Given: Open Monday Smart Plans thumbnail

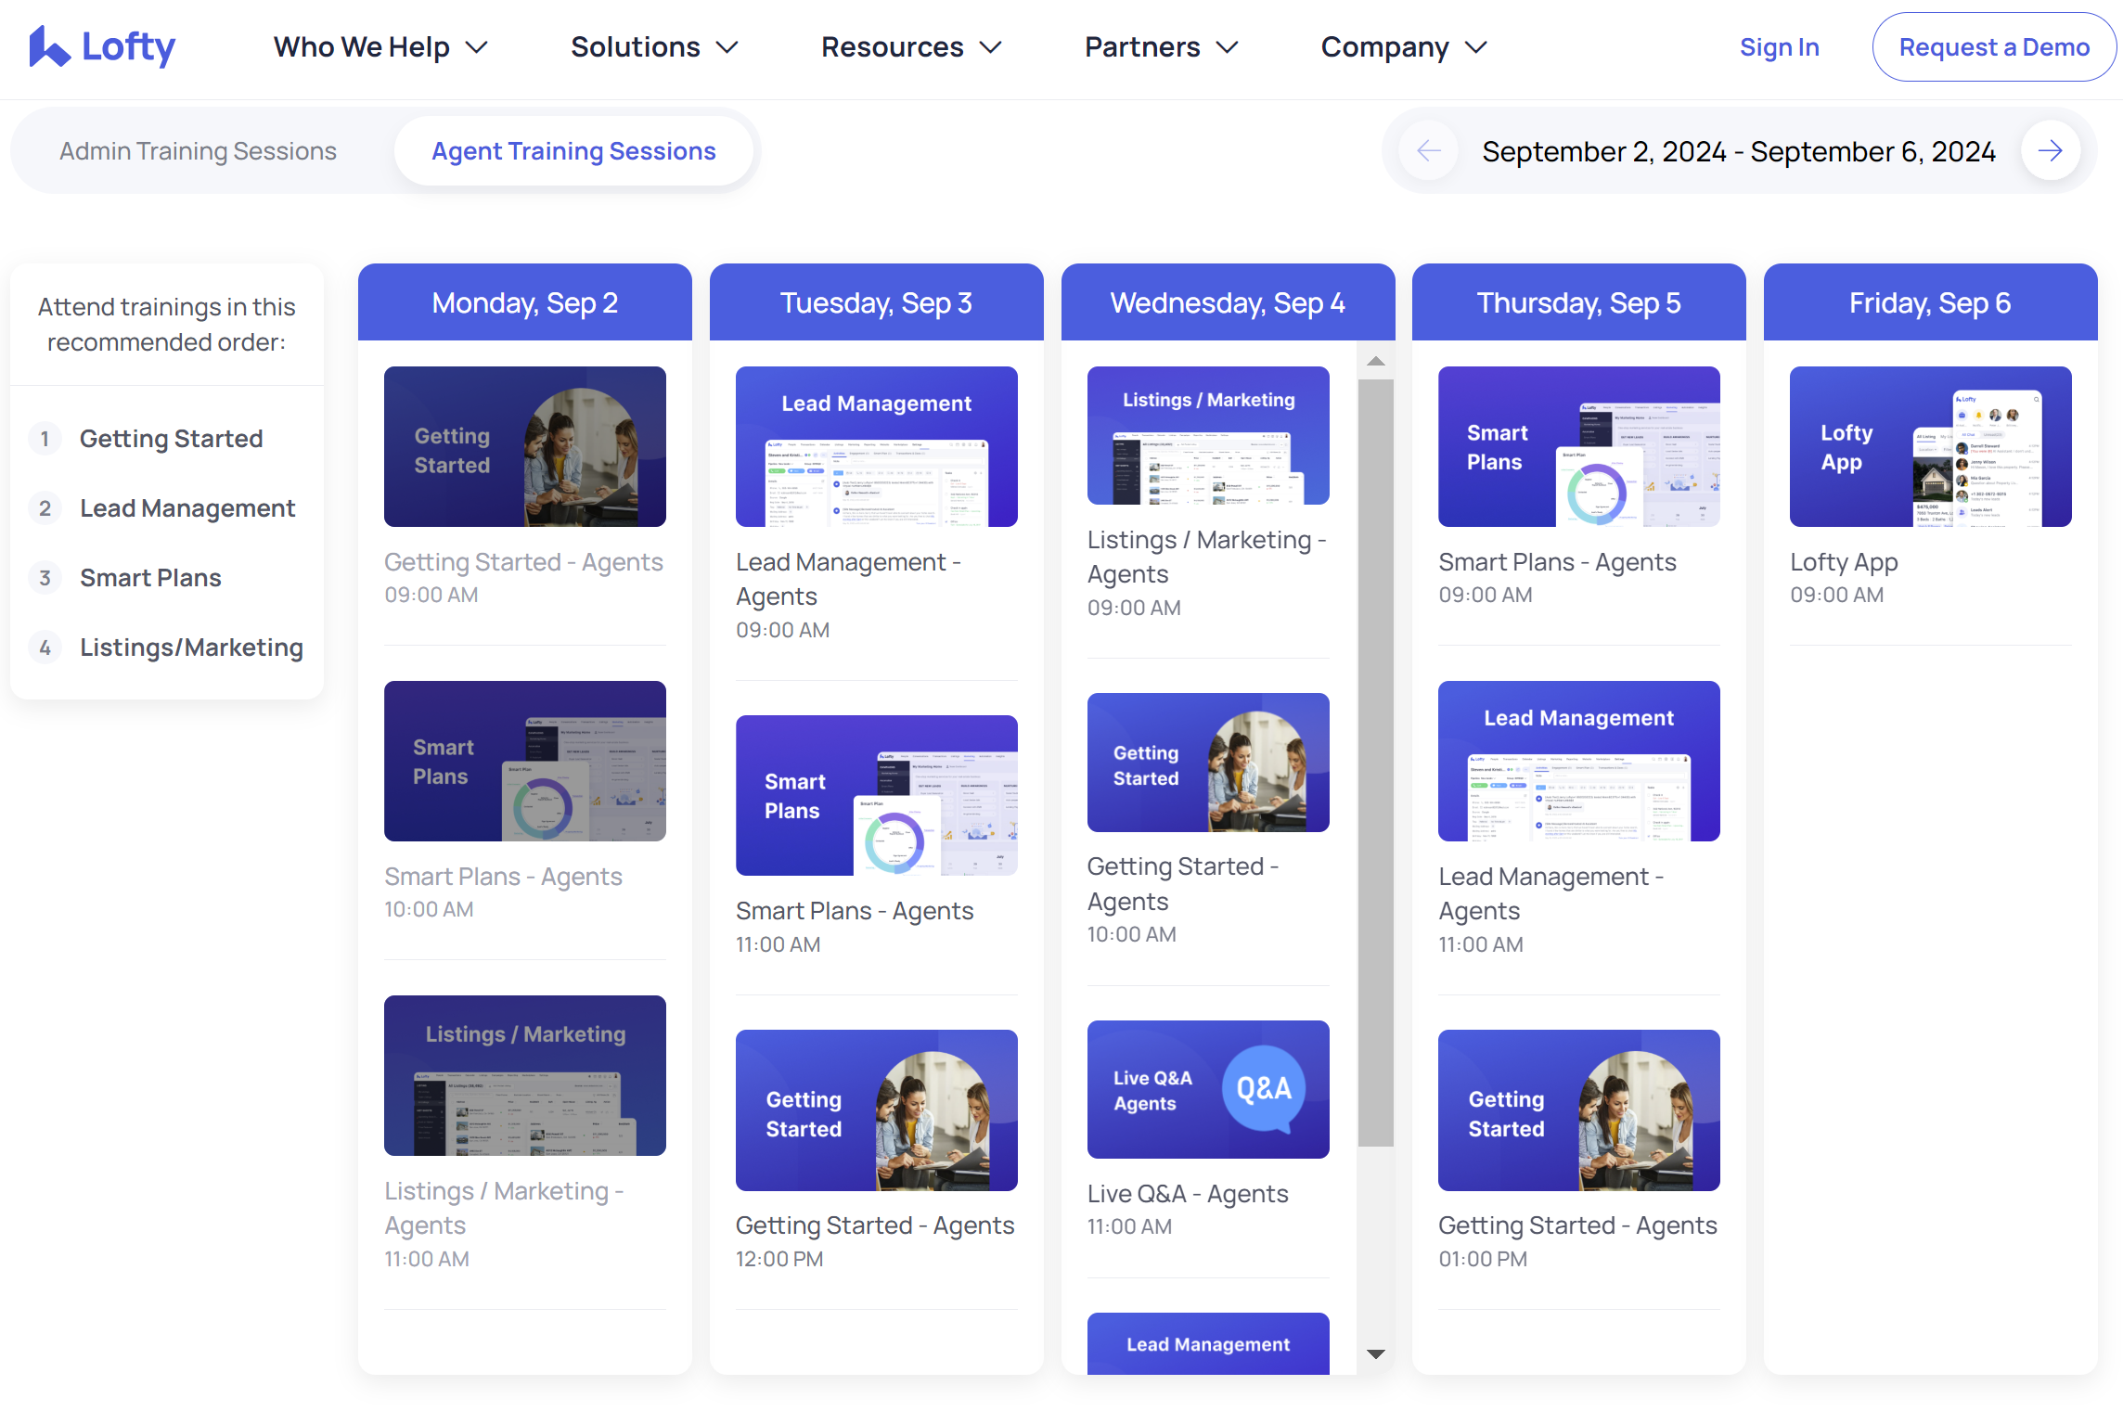Looking at the screenshot, I should pyautogui.click(x=525, y=761).
